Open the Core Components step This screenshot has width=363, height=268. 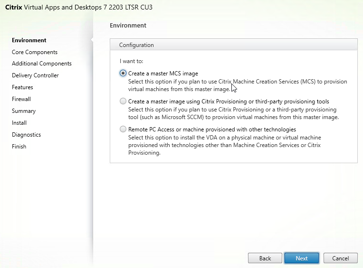tap(35, 52)
